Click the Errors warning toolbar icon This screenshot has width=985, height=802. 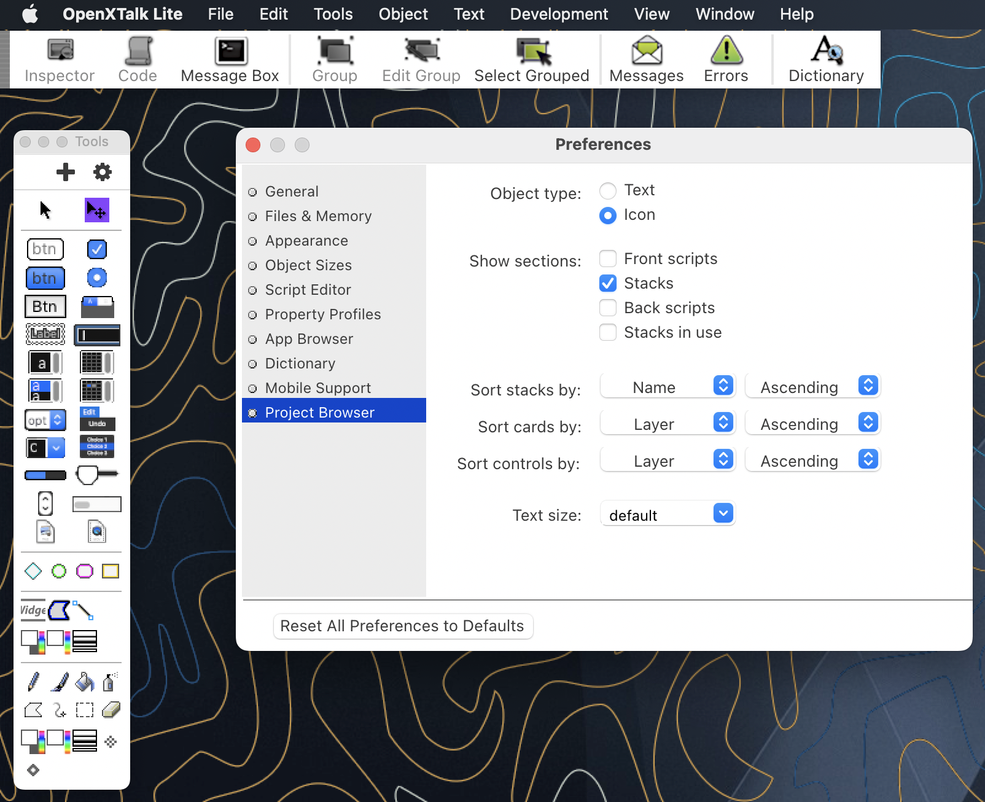(x=726, y=60)
